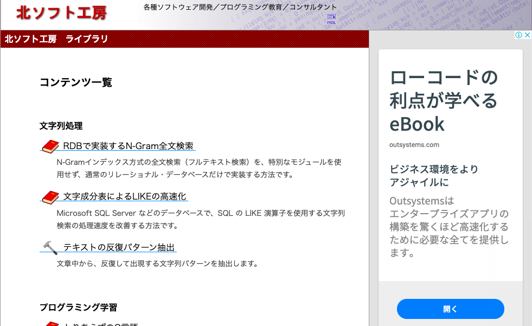This screenshot has height=326, width=532.
Task: Click the 北ソフト工房 site logo
Action: pyautogui.click(x=62, y=13)
